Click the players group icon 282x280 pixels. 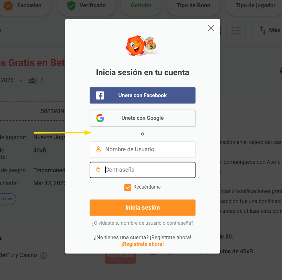click(33, 80)
